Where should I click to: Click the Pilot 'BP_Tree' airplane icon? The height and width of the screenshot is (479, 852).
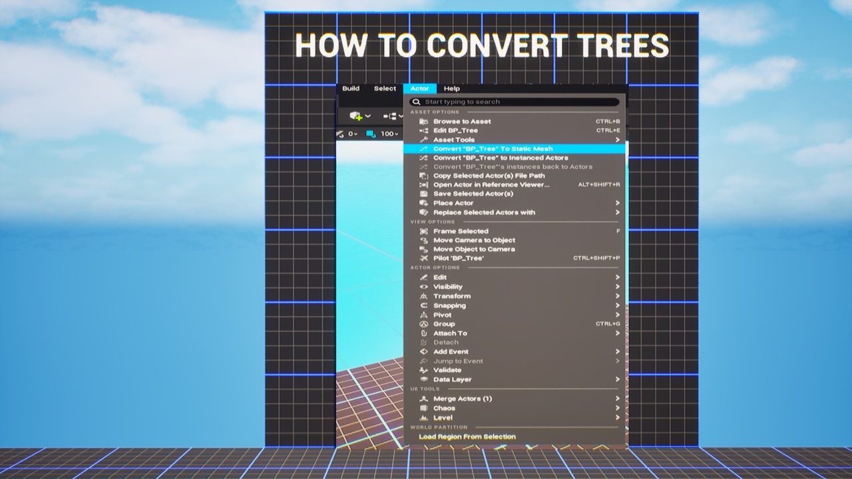(424, 258)
